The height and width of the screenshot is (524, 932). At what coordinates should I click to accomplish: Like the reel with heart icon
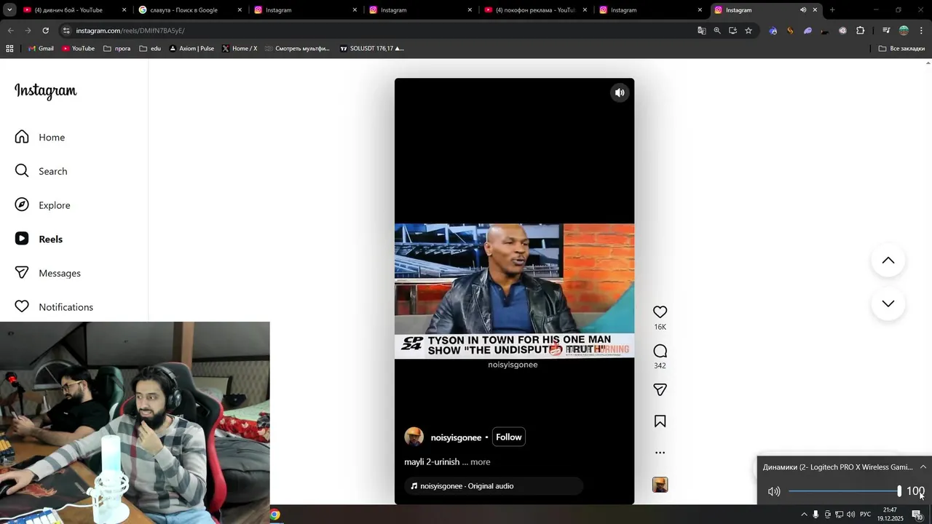(660, 311)
